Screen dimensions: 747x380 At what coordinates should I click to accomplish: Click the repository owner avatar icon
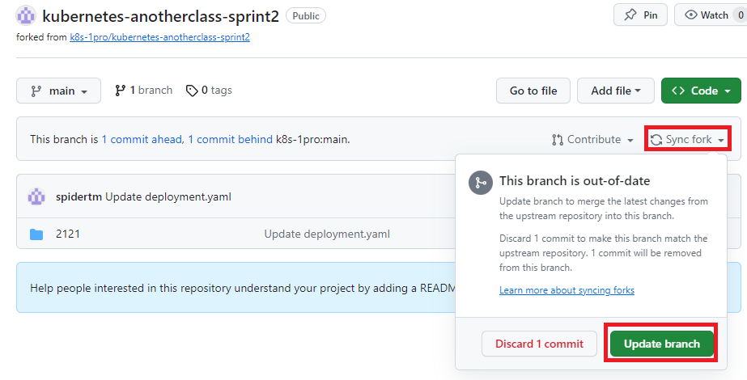pyautogui.click(x=26, y=15)
